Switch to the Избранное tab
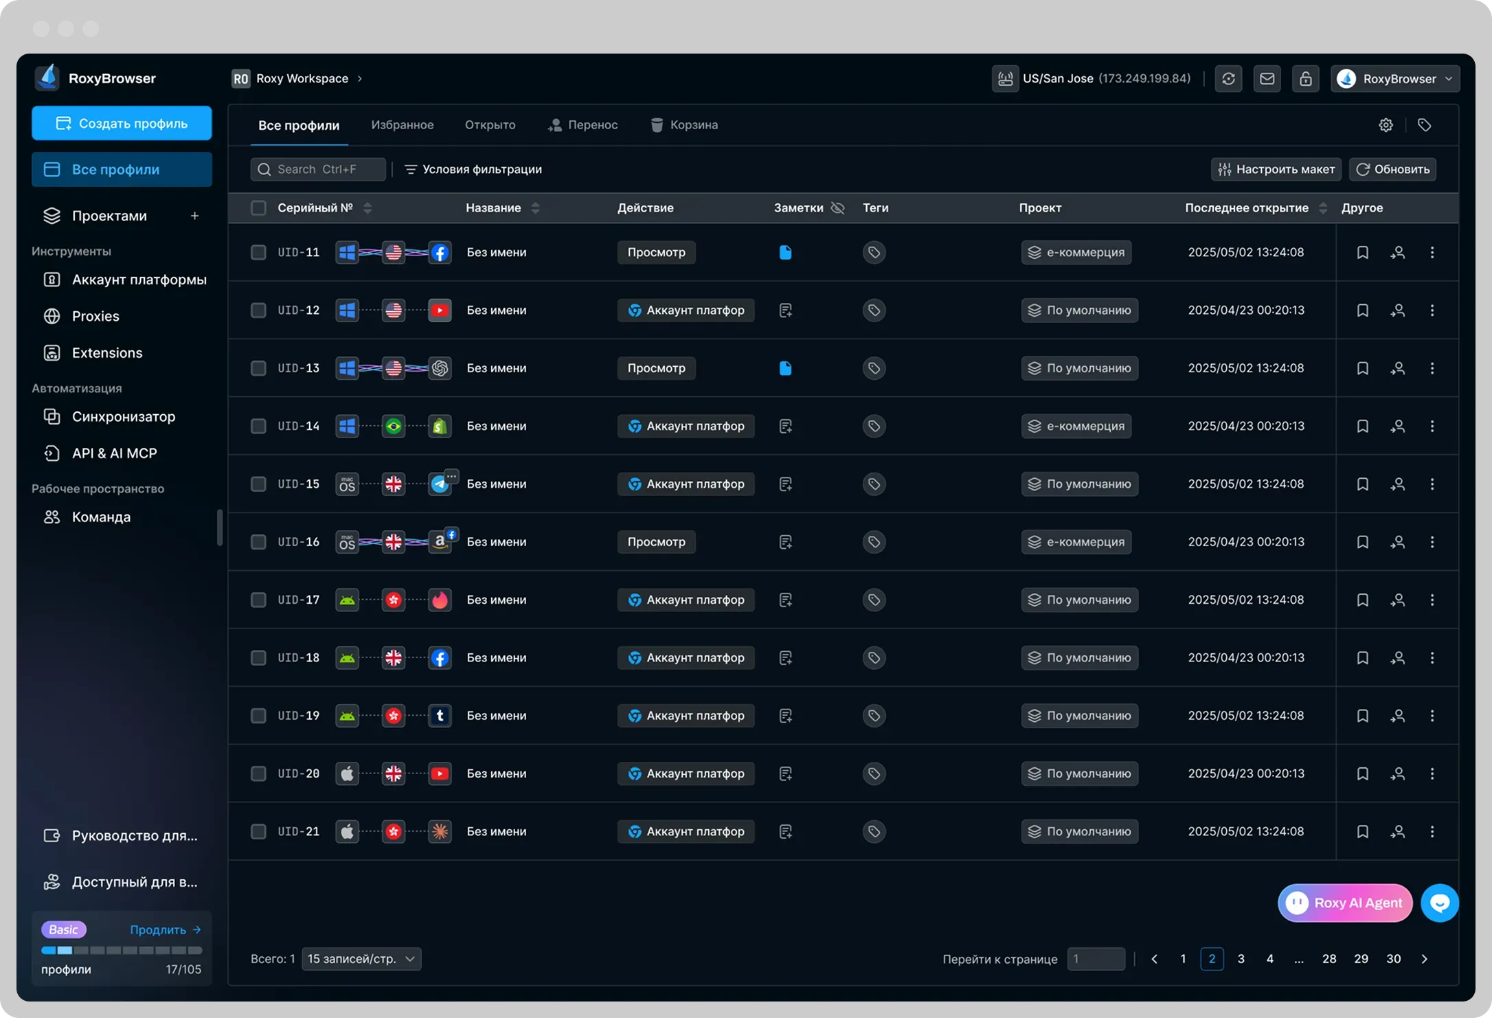This screenshot has width=1492, height=1018. 402,125
